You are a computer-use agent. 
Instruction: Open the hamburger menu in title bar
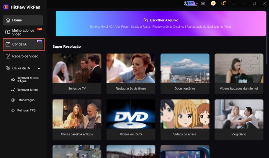(x=234, y=3)
